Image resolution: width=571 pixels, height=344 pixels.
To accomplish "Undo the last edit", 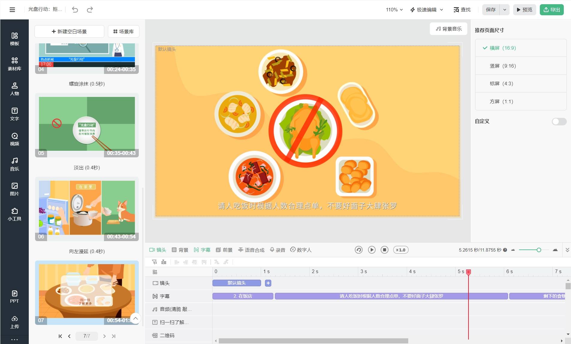I will click(x=75, y=10).
